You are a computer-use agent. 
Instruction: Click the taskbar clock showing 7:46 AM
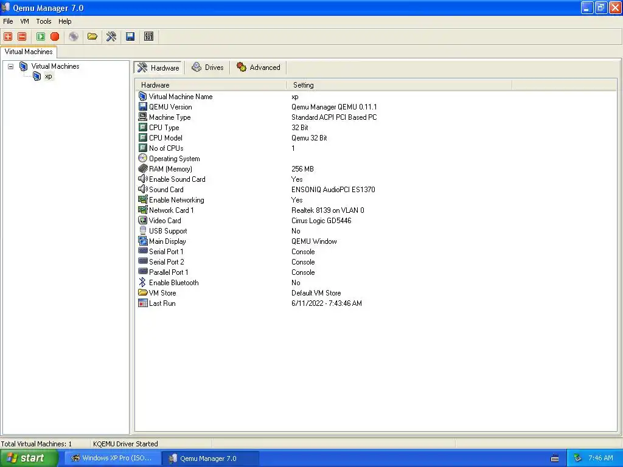point(600,458)
